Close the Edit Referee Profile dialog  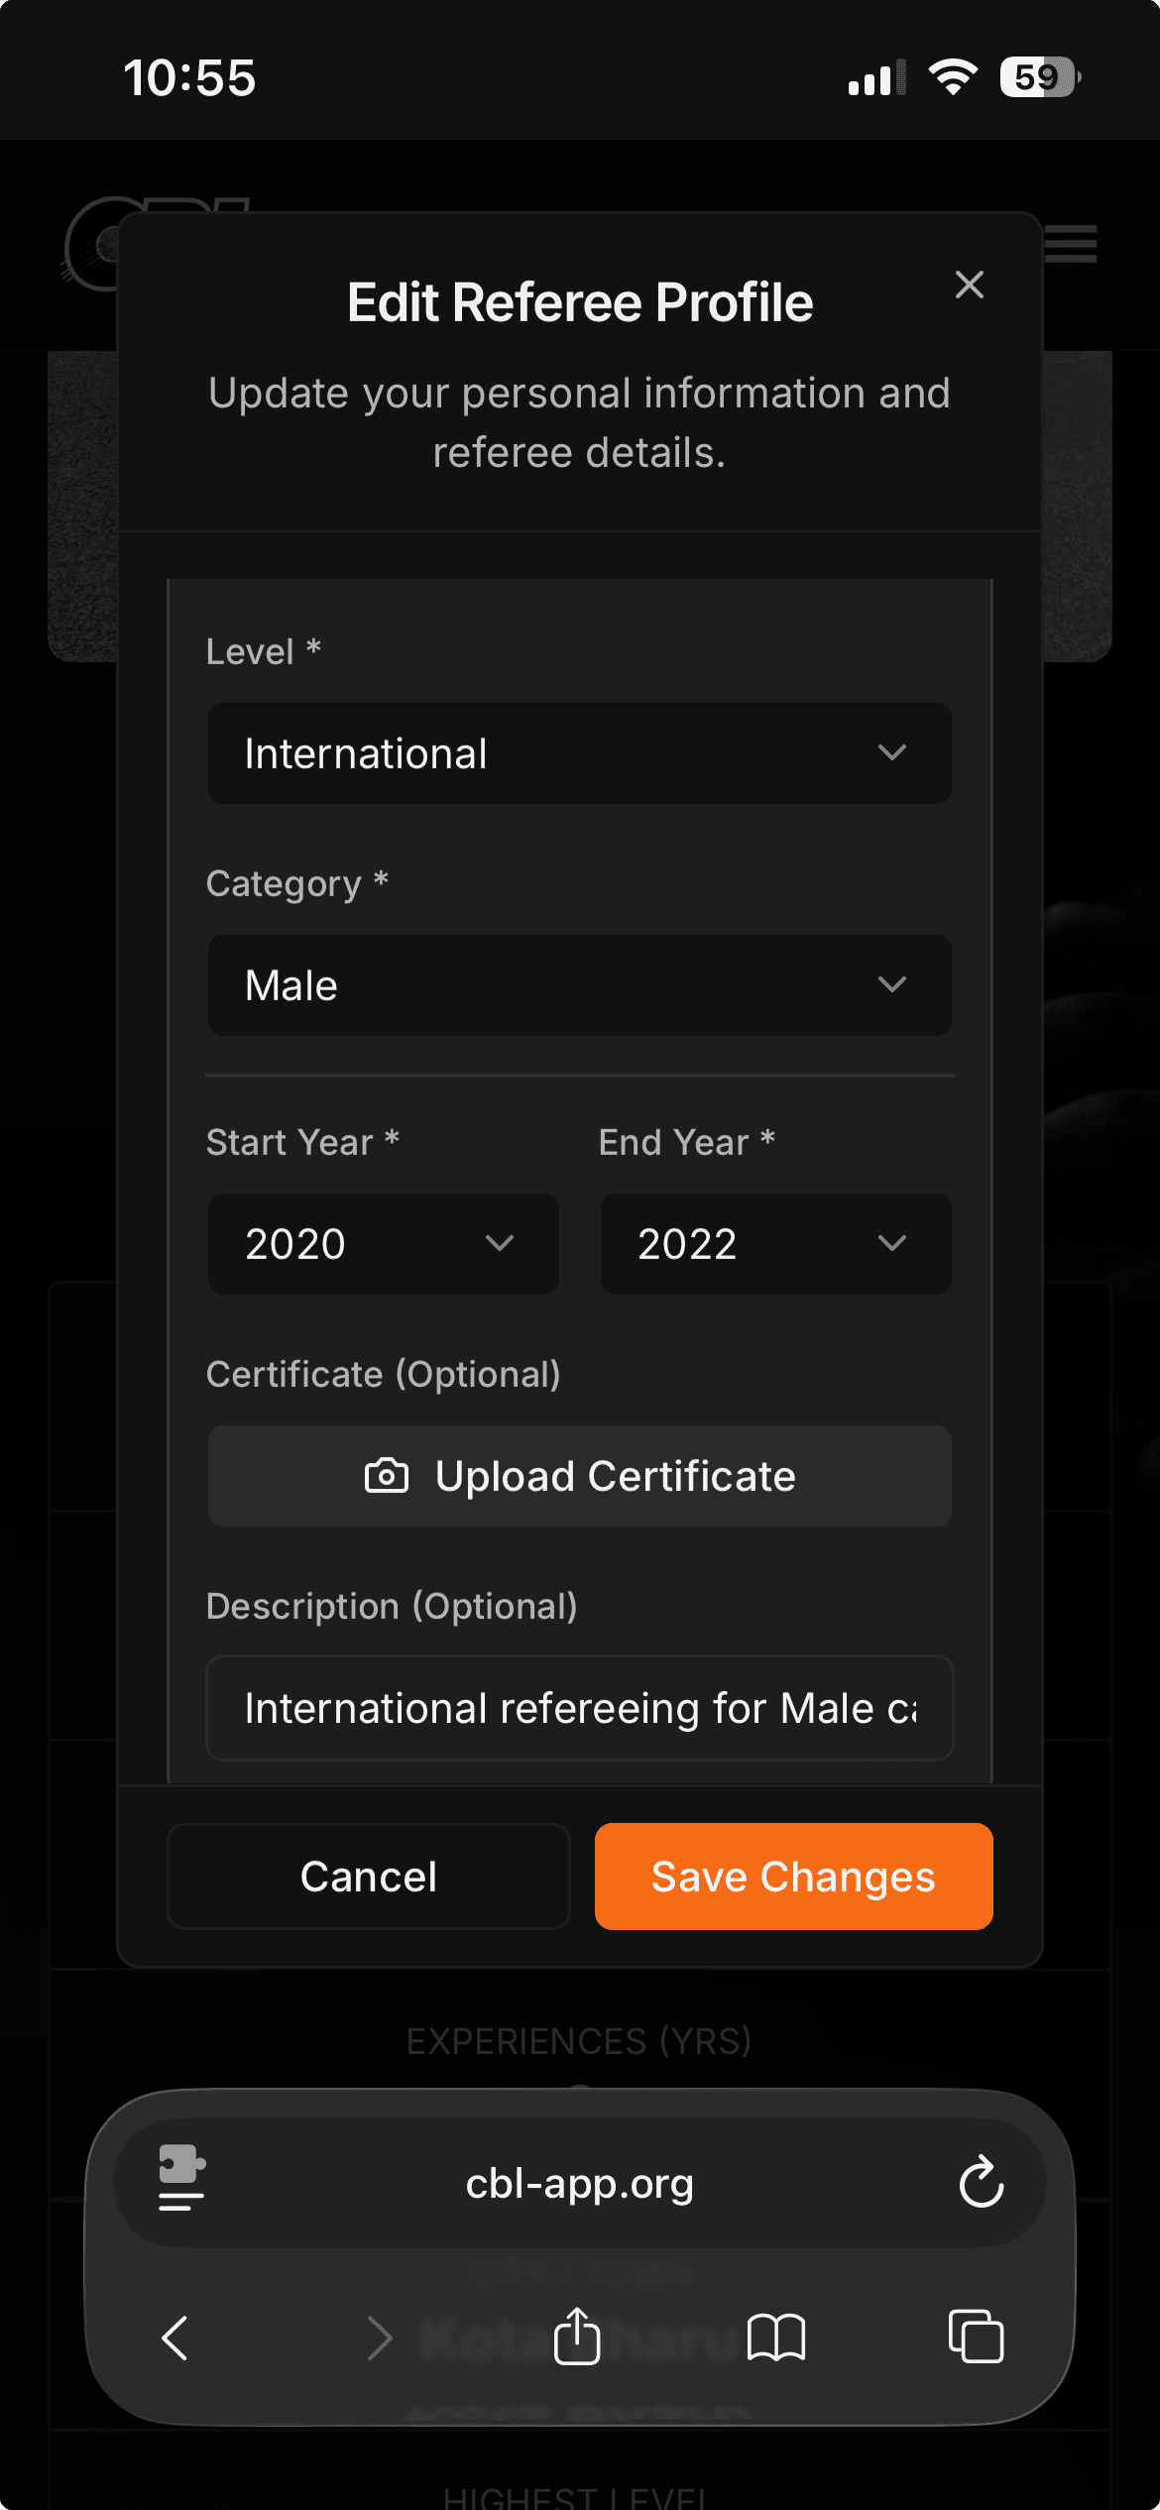[x=969, y=285]
